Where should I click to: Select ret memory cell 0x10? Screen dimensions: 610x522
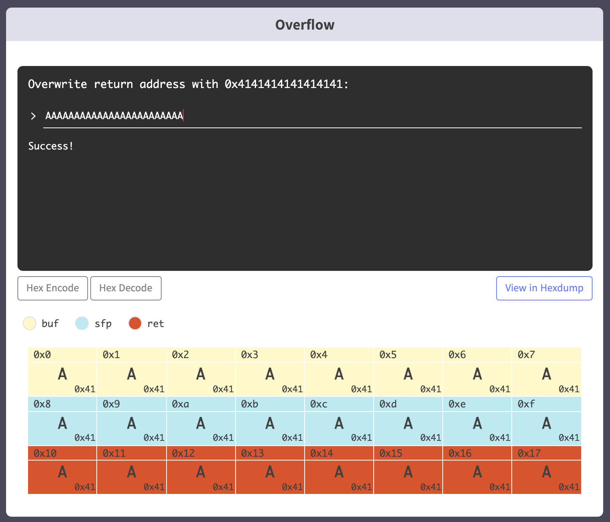click(x=62, y=470)
